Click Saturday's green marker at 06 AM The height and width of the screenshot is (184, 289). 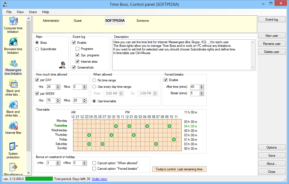coord(102,144)
